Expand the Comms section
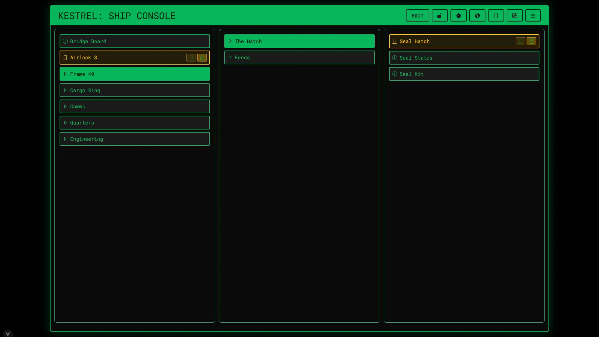Viewport: 599px width, 337px height. 135,106
